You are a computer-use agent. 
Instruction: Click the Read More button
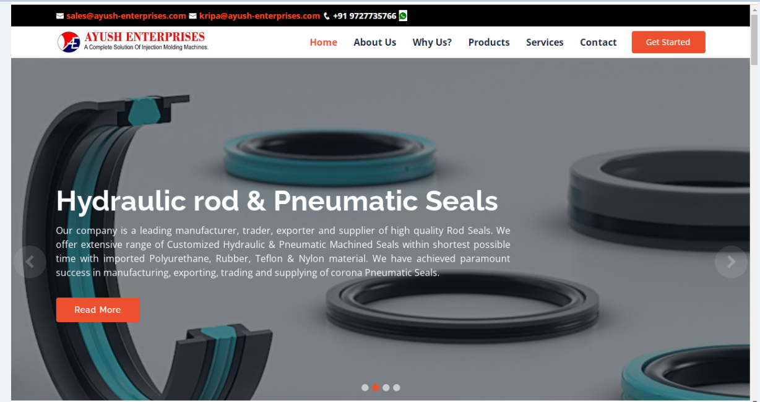click(98, 310)
